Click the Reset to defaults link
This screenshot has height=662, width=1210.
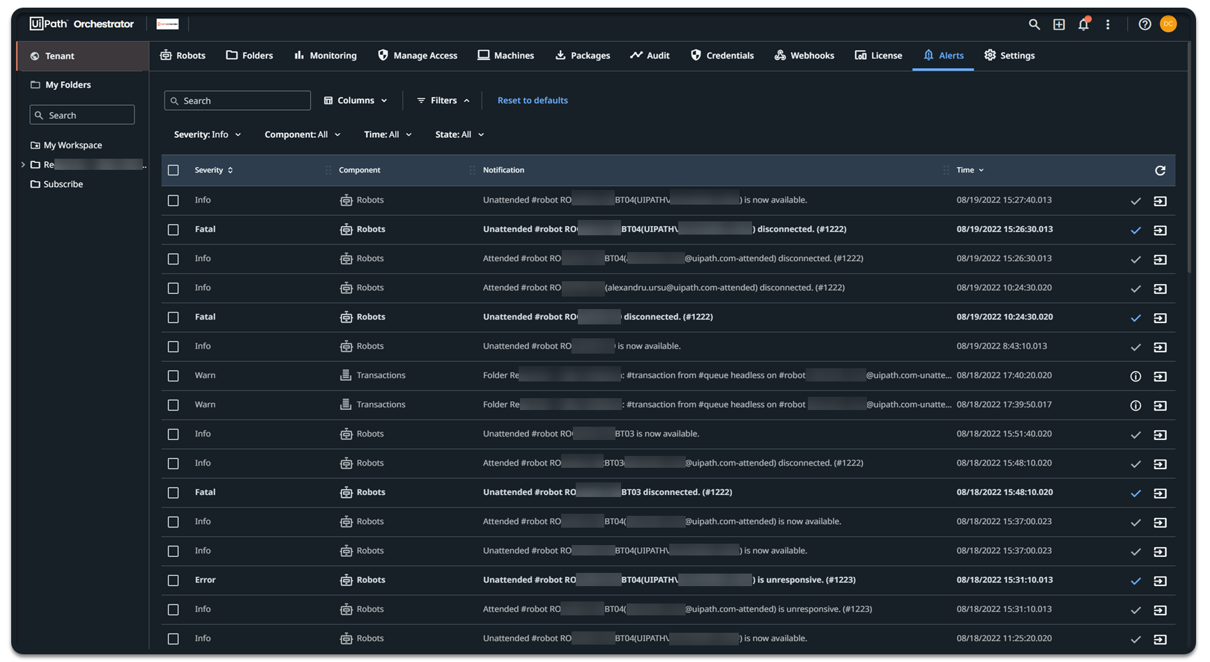point(533,100)
